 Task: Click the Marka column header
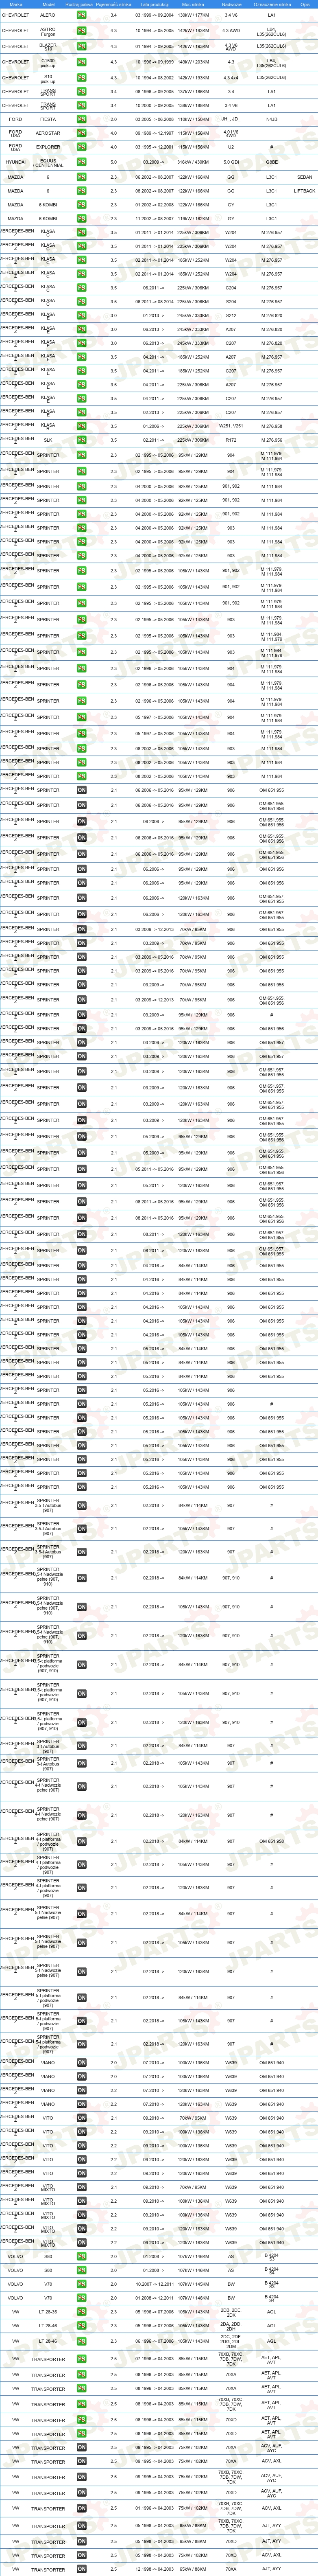pos(16,4)
